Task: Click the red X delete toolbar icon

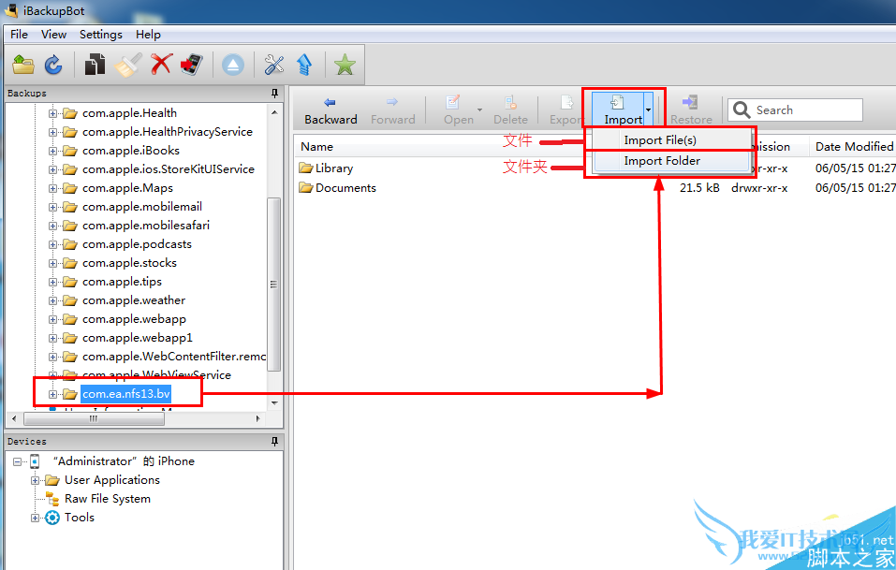Action: [x=162, y=64]
